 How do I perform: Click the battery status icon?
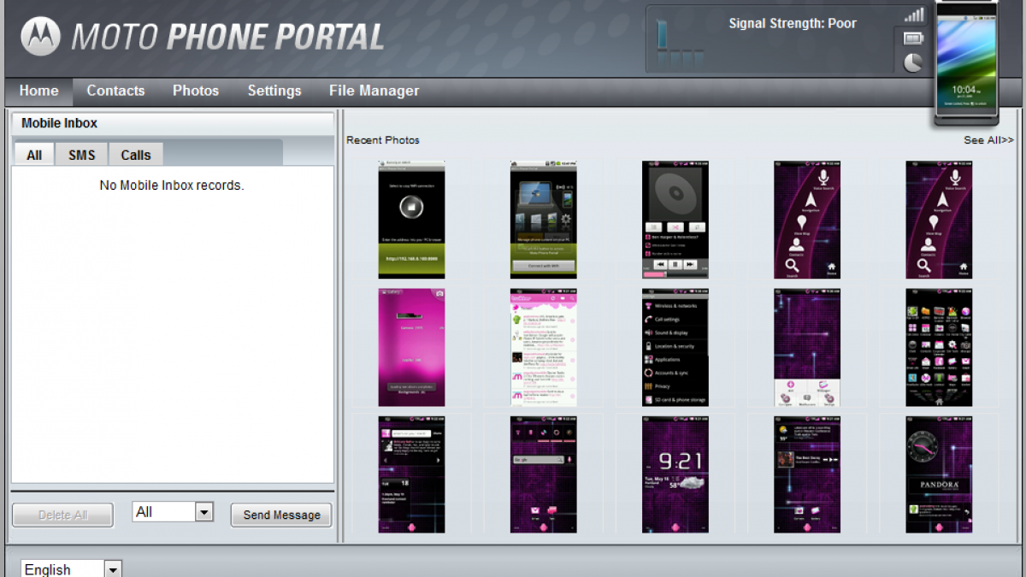click(x=914, y=38)
